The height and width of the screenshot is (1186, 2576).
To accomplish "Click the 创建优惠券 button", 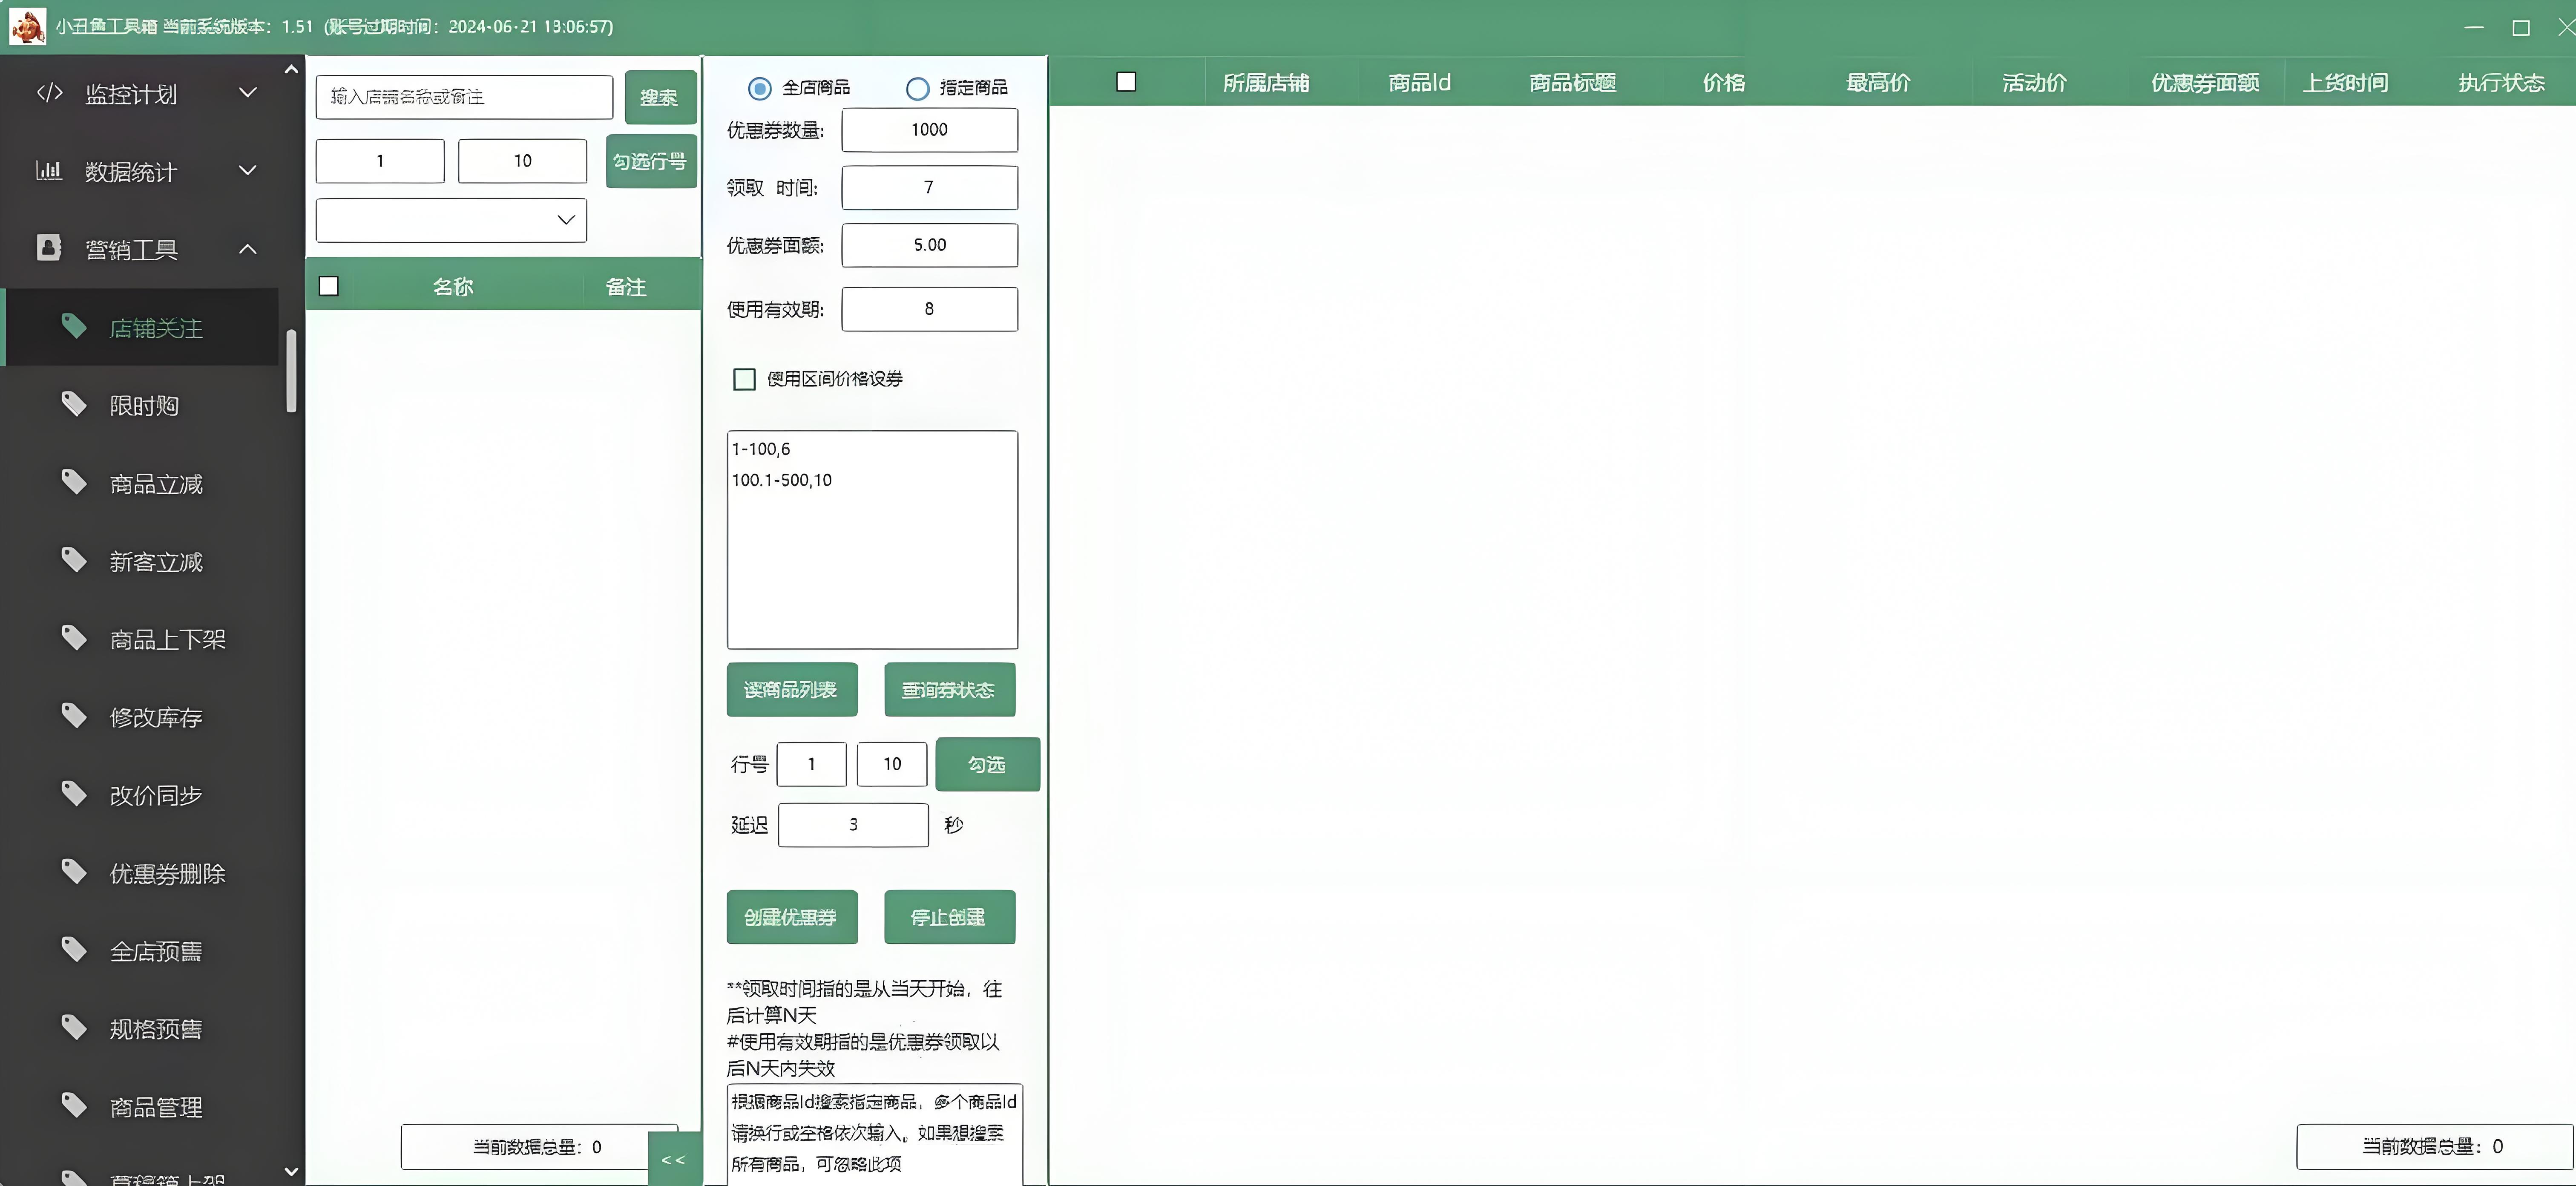I will (791, 917).
